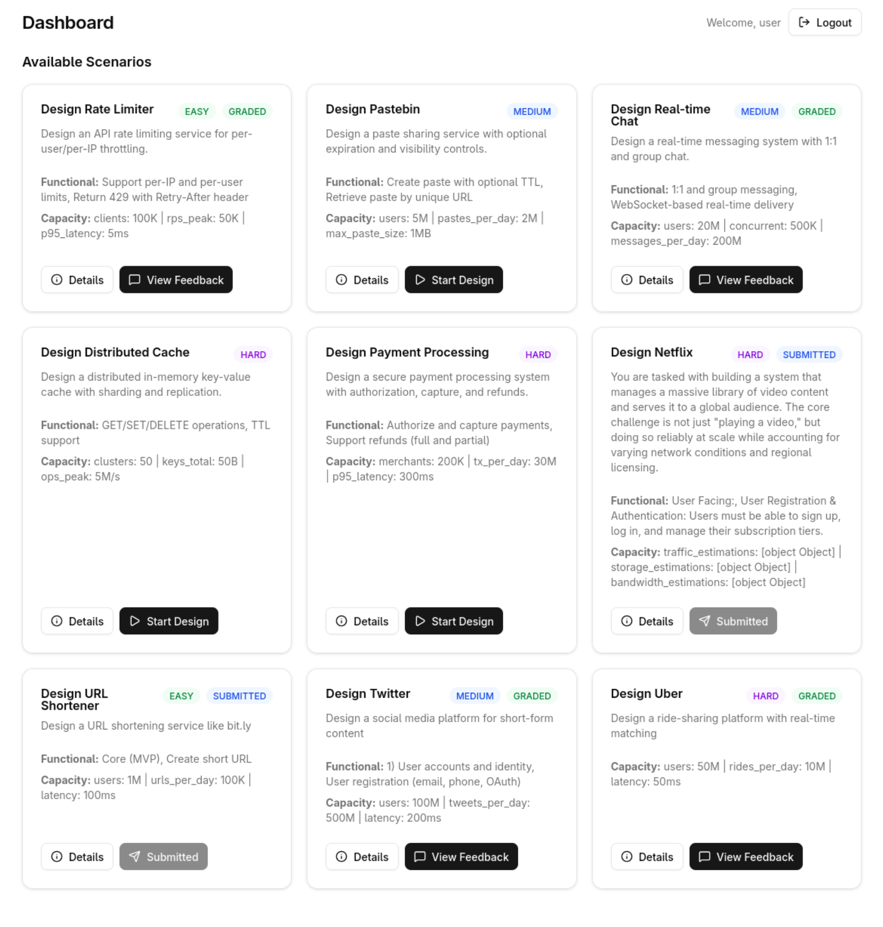Open Details for Design Pastebin
The width and height of the screenshot is (883, 927).
click(362, 280)
